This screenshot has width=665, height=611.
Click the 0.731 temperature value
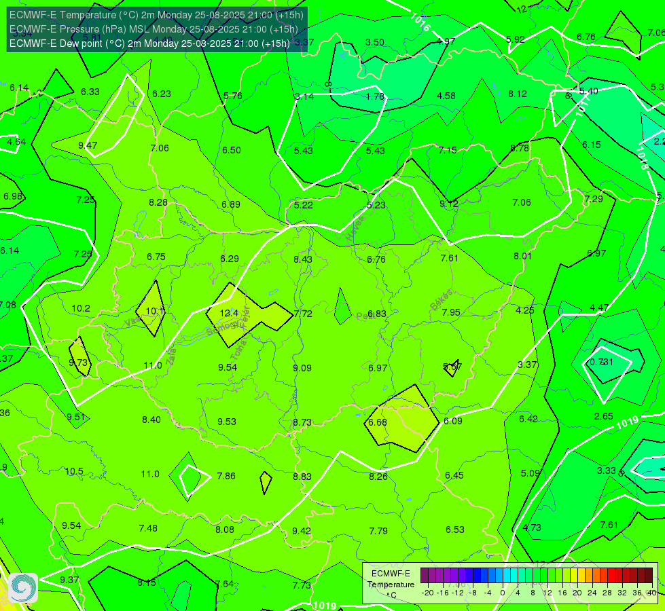[x=602, y=362]
